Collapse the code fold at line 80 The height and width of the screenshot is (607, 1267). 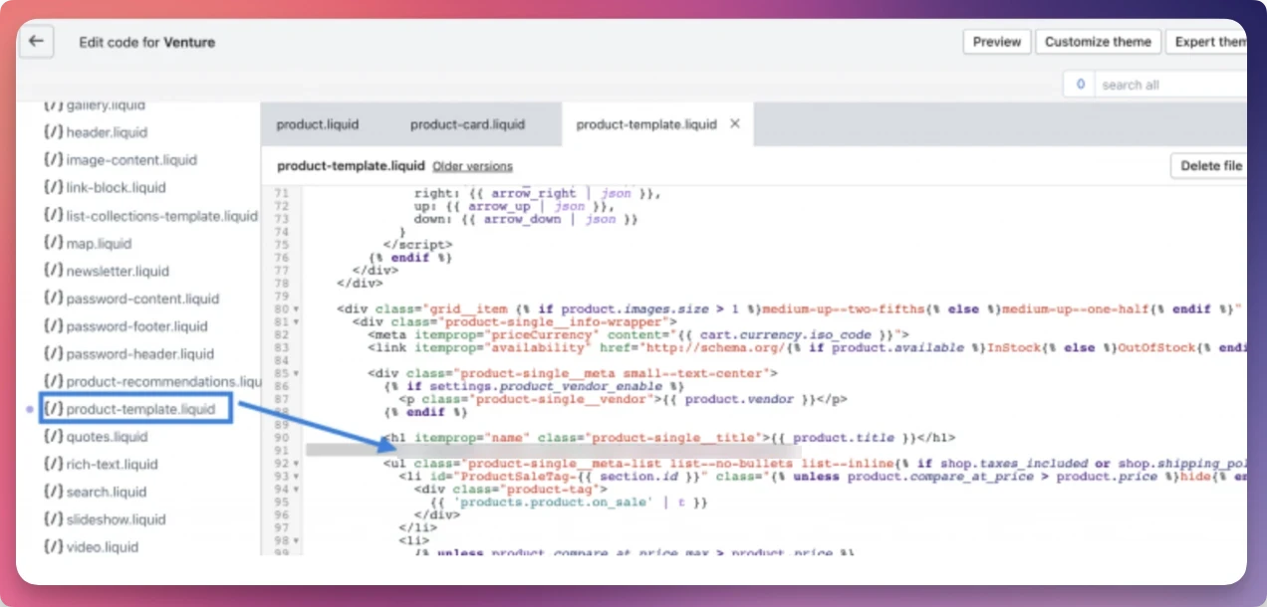click(296, 309)
